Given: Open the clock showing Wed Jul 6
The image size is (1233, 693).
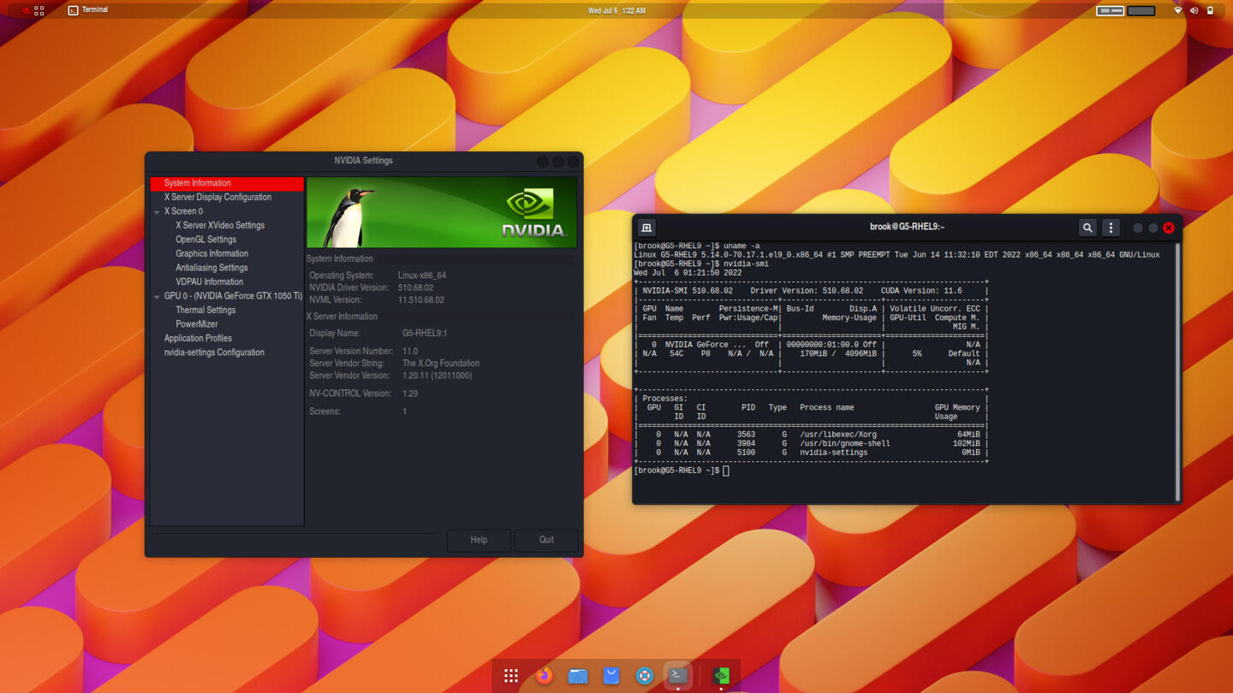Looking at the screenshot, I should tap(616, 10).
